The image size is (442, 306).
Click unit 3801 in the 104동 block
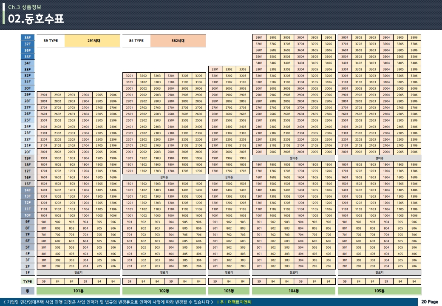(259, 37)
